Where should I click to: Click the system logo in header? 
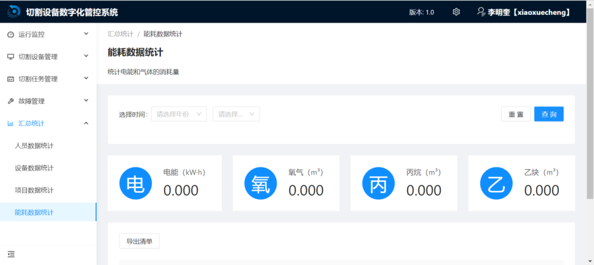tap(14, 12)
